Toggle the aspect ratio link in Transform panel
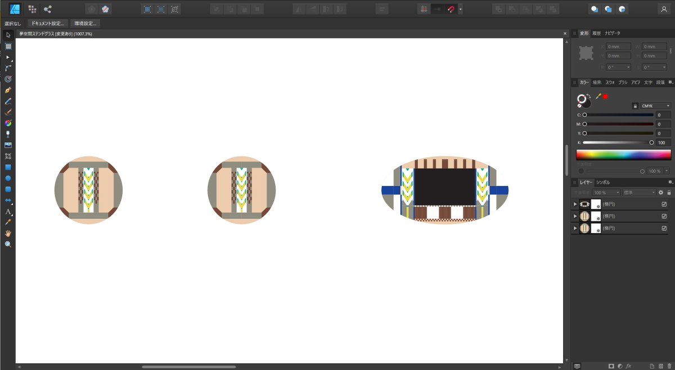675x370 pixels. pos(670,51)
